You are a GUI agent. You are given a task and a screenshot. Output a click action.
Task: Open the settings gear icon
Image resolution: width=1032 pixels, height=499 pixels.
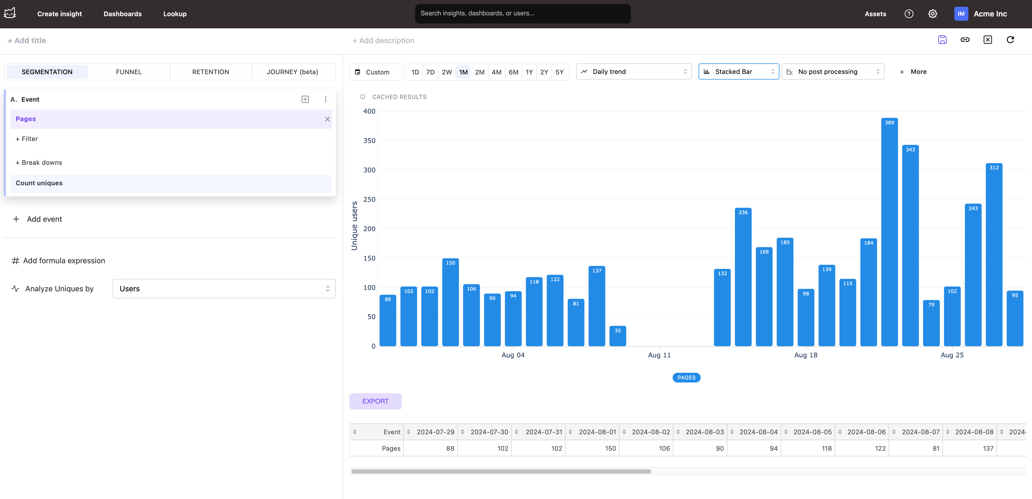point(933,14)
